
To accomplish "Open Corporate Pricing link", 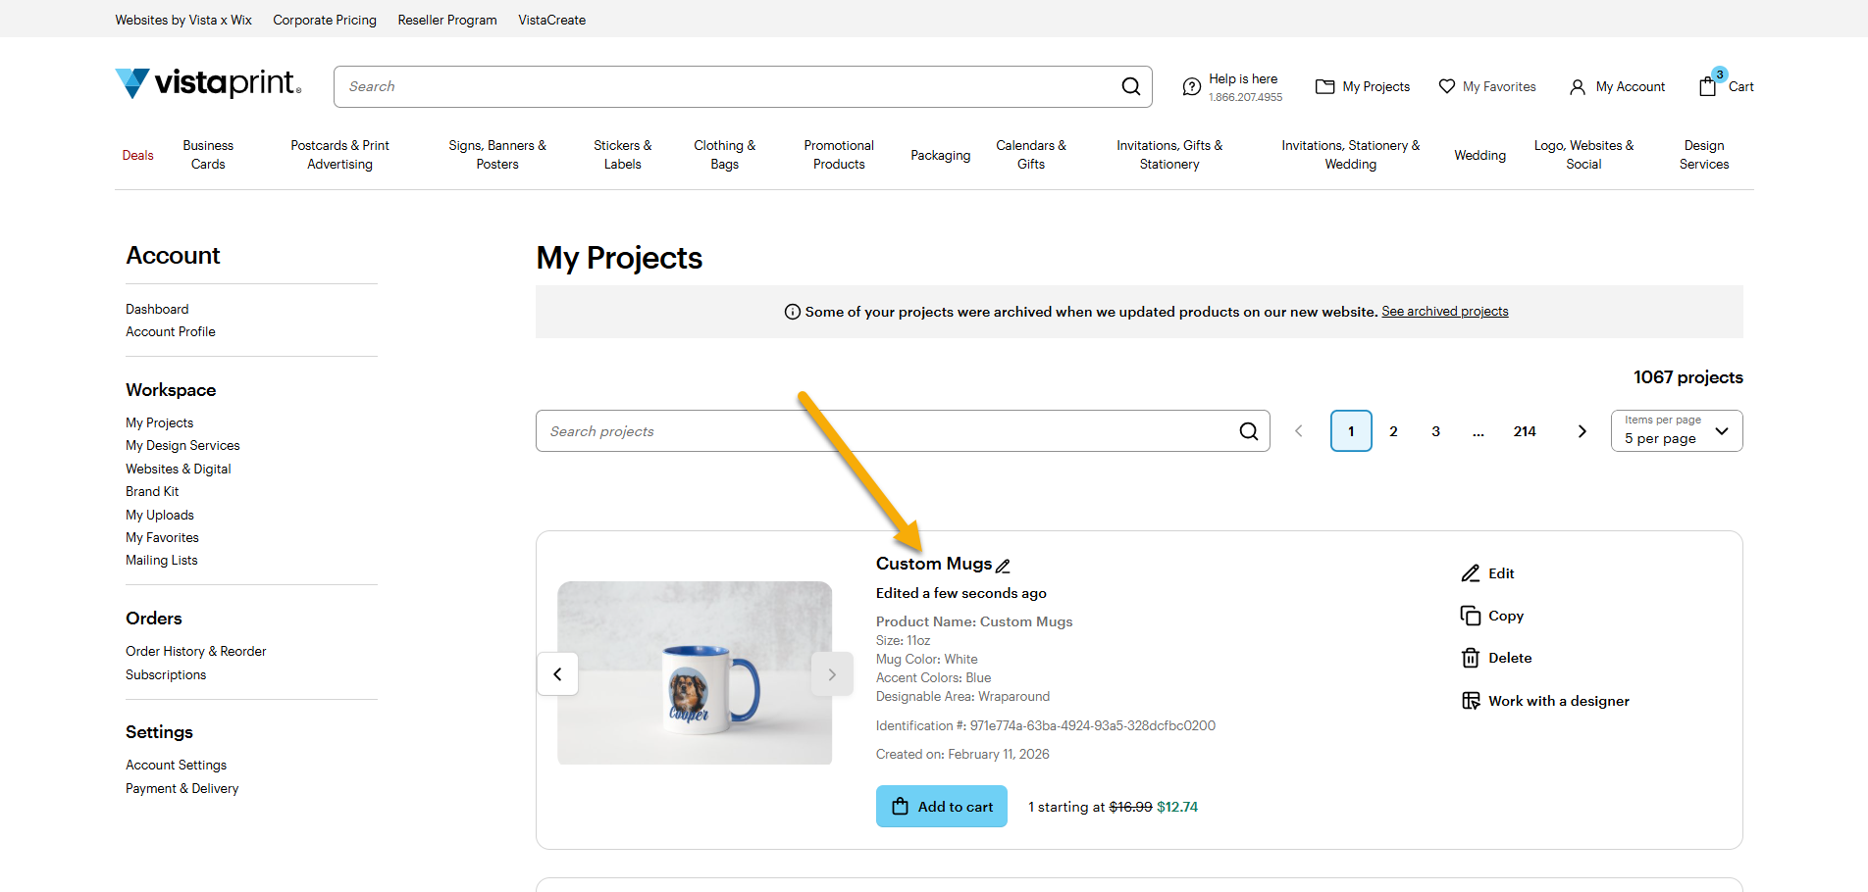I will click(x=325, y=20).
